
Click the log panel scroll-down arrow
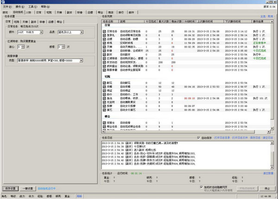pyautogui.click(x=272, y=168)
